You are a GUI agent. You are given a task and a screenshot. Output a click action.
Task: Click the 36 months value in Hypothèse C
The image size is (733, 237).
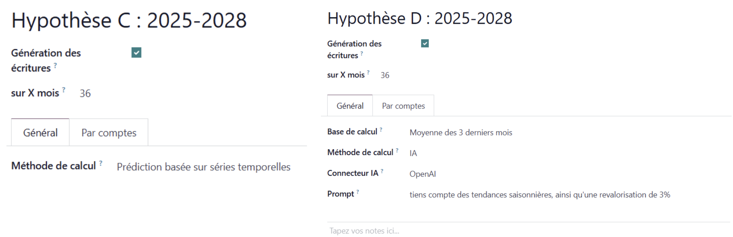tap(85, 94)
